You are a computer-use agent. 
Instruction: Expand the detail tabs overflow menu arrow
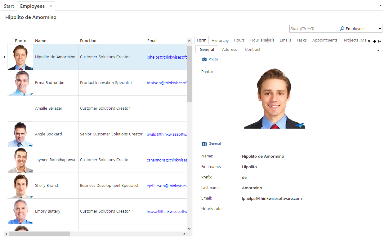[369, 41]
